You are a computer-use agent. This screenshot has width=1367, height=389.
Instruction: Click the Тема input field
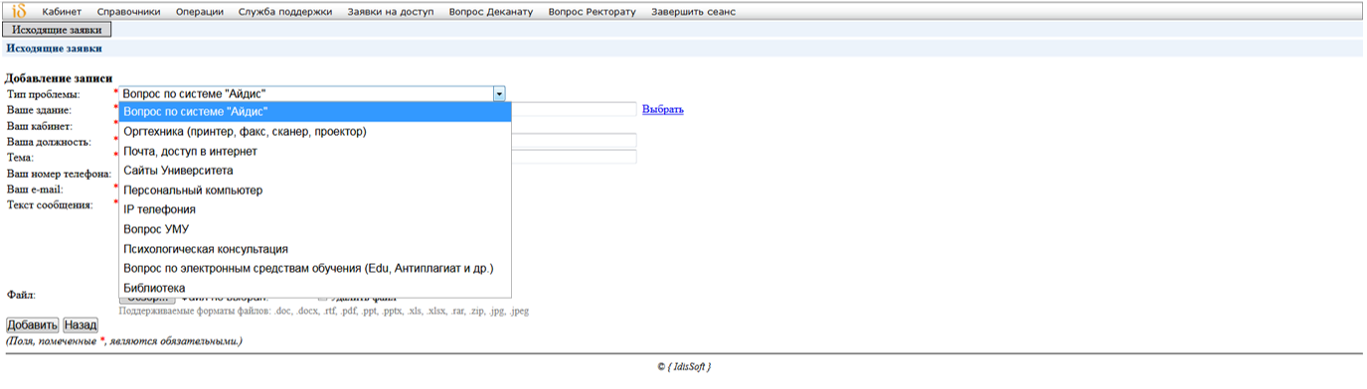tap(574, 157)
